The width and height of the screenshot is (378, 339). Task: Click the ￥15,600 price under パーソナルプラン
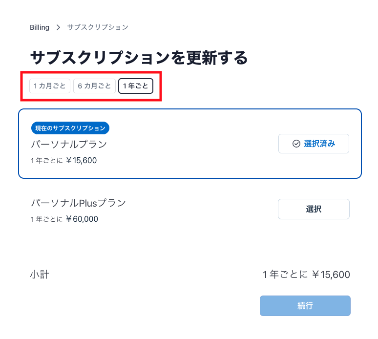[81, 160]
